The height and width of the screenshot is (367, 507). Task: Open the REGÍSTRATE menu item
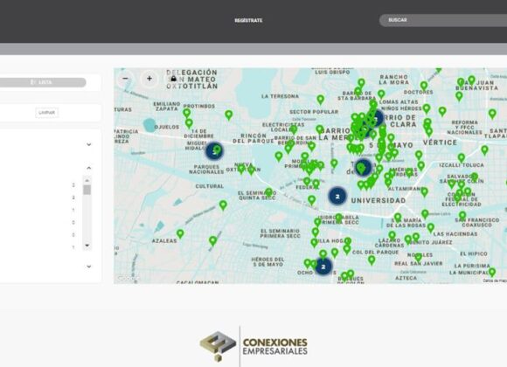pyautogui.click(x=248, y=20)
